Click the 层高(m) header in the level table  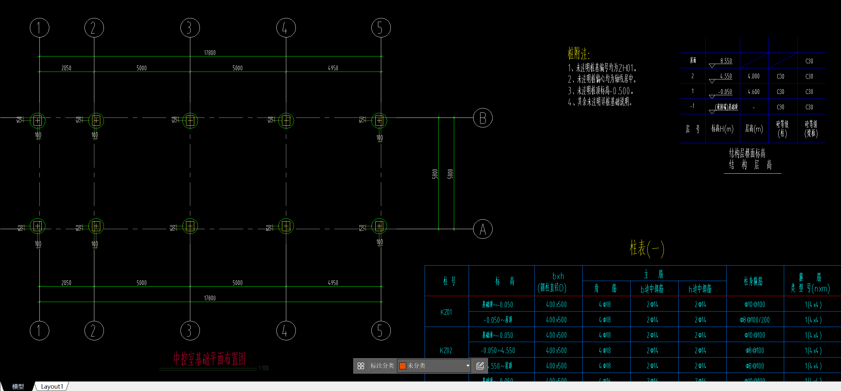point(754,129)
